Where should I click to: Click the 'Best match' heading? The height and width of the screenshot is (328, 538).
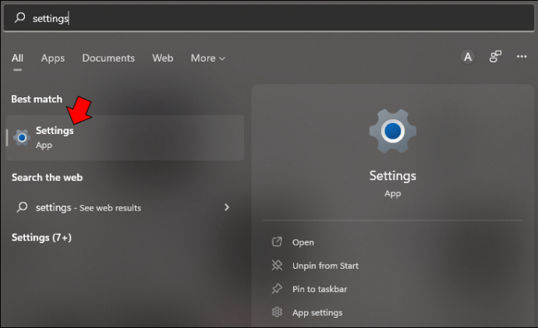tap(37, 99)
